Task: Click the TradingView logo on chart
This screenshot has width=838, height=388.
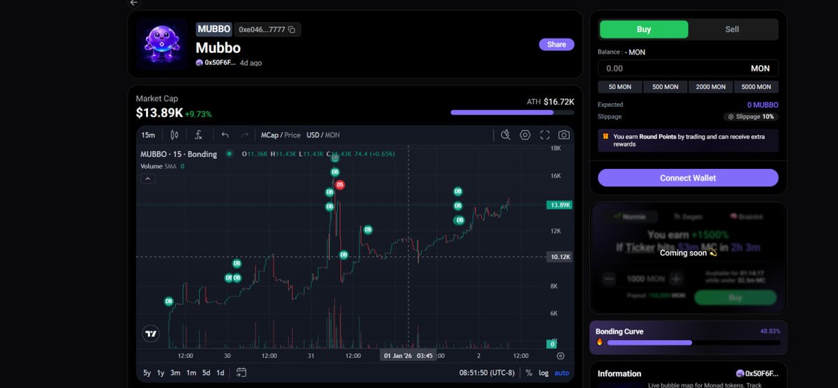Action: (150, 334)
